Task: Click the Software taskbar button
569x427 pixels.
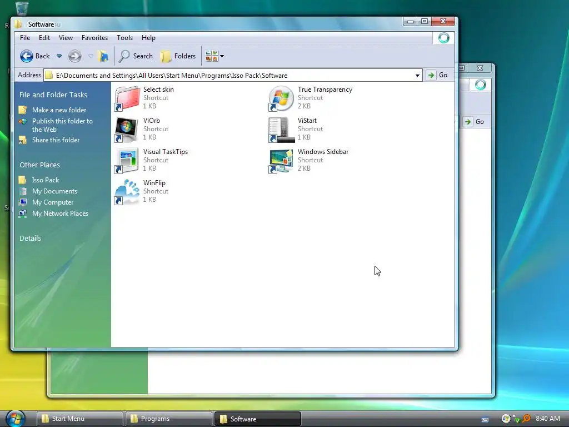Action: (x=258, y=419)
